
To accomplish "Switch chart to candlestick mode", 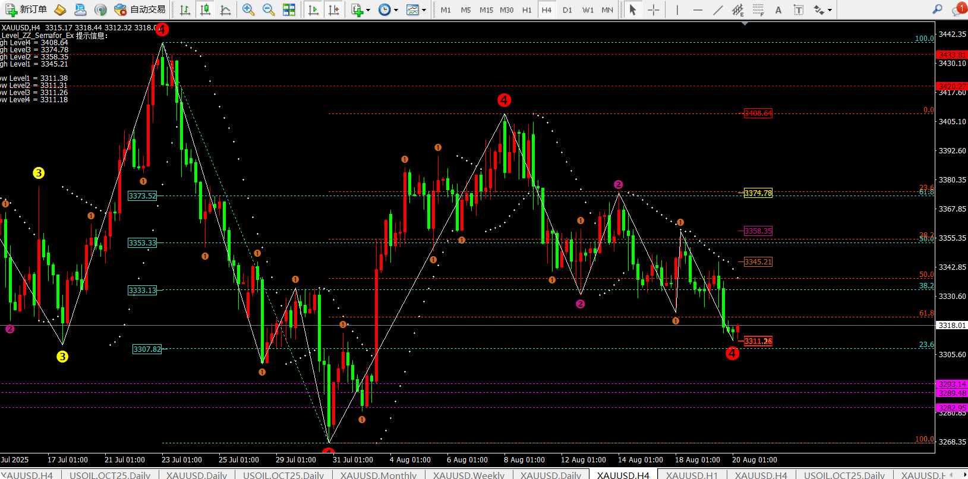I will [206, 10].
